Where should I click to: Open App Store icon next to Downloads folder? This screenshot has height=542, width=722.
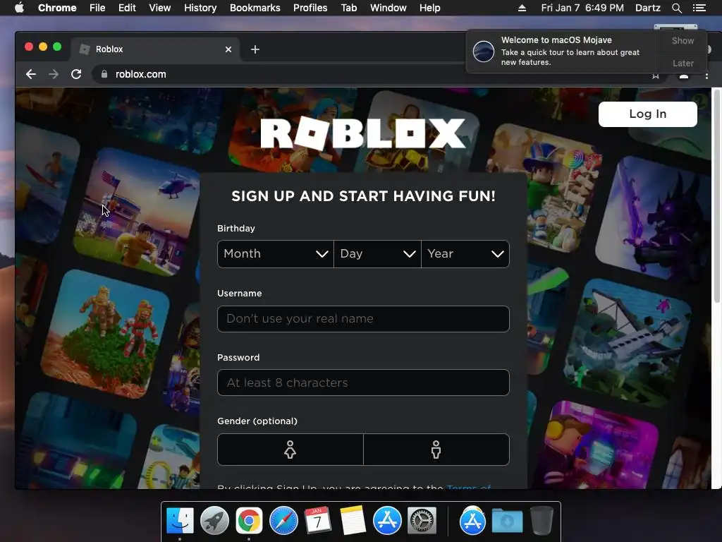(x=472, y=521)
